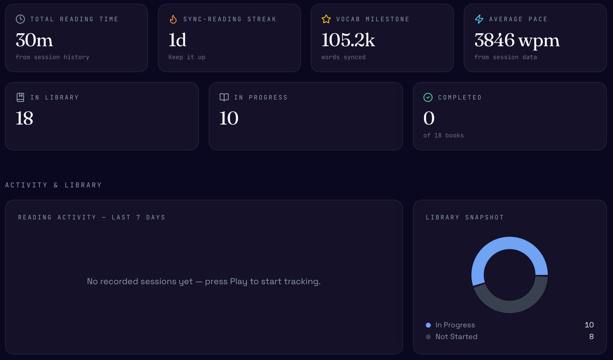The image size is (613, 360).
Task: Click the flame icon for Sync-Reading Streak
Action: tap(173, 19)
